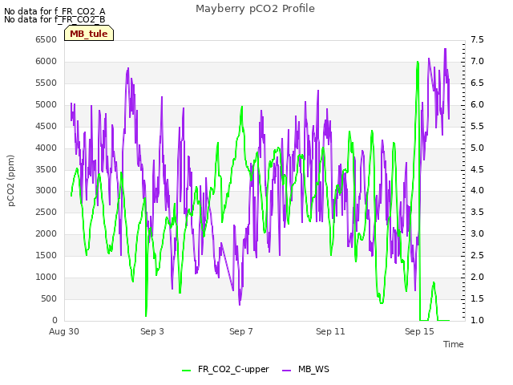Click the 6.5 right axis value
This screenshot has width=513, height=385.
[477, 83]
